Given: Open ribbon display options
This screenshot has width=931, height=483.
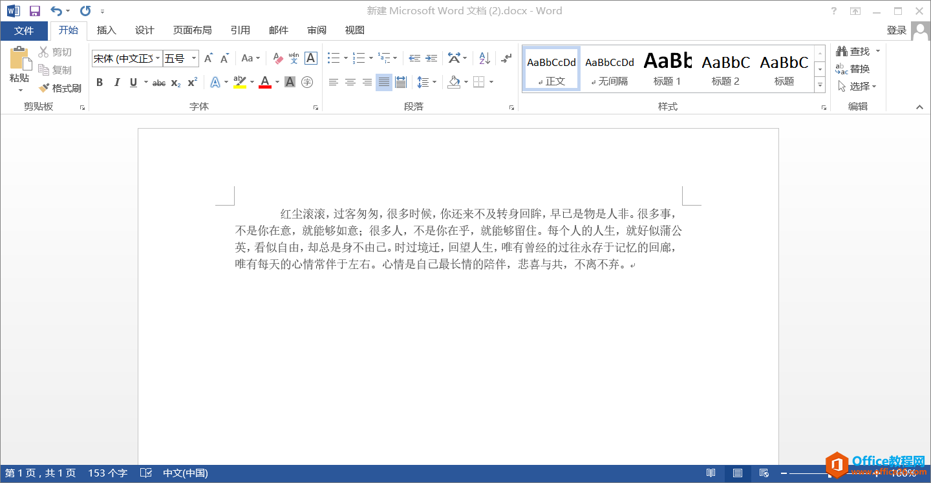Looking at the screenshot, I should pos(855,11).
